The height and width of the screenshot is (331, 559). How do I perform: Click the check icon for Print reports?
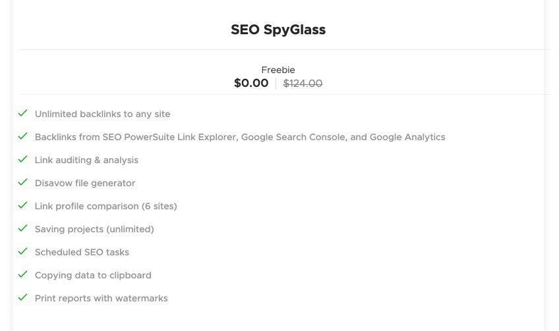click(x=23, y=297)
